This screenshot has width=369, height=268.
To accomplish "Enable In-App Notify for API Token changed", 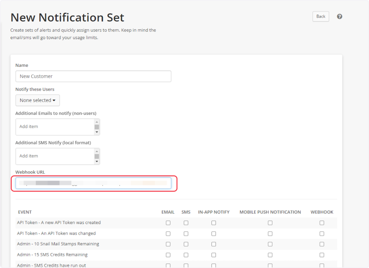I will 214,234.
